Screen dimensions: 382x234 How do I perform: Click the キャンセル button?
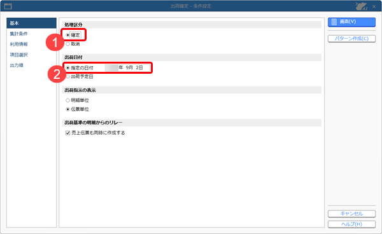(x=351, y=214)
